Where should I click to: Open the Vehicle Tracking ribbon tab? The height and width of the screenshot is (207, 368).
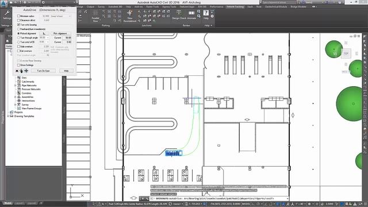tap(235, 7)
